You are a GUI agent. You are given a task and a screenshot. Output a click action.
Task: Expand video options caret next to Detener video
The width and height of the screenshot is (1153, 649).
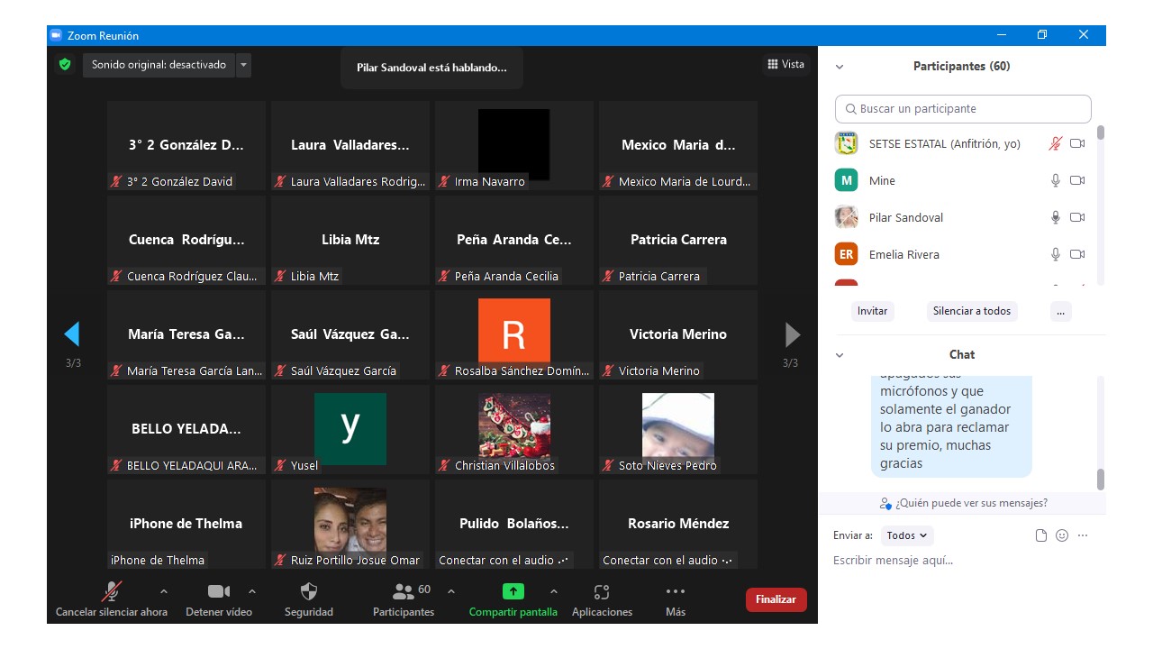pyautogui.click(x=251, y=591)
